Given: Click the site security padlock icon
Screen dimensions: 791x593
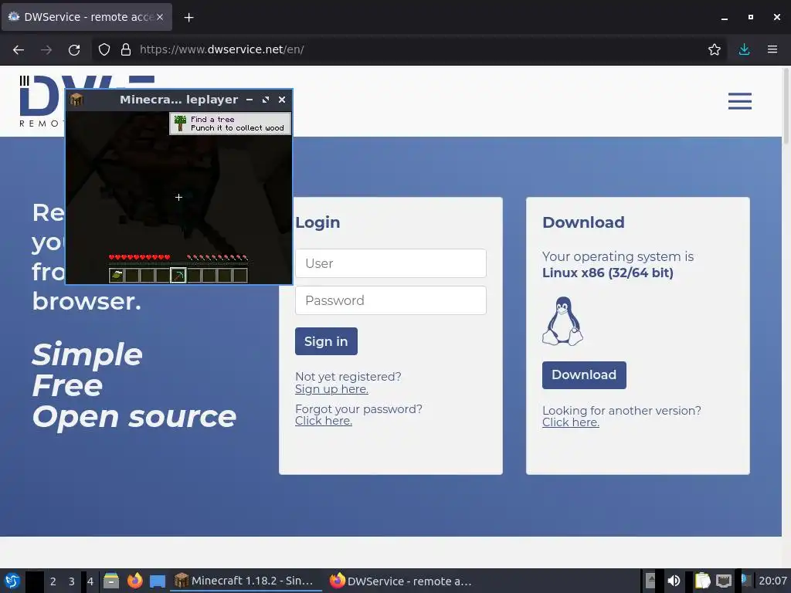Looking at the screenshot, I should 126,49.
